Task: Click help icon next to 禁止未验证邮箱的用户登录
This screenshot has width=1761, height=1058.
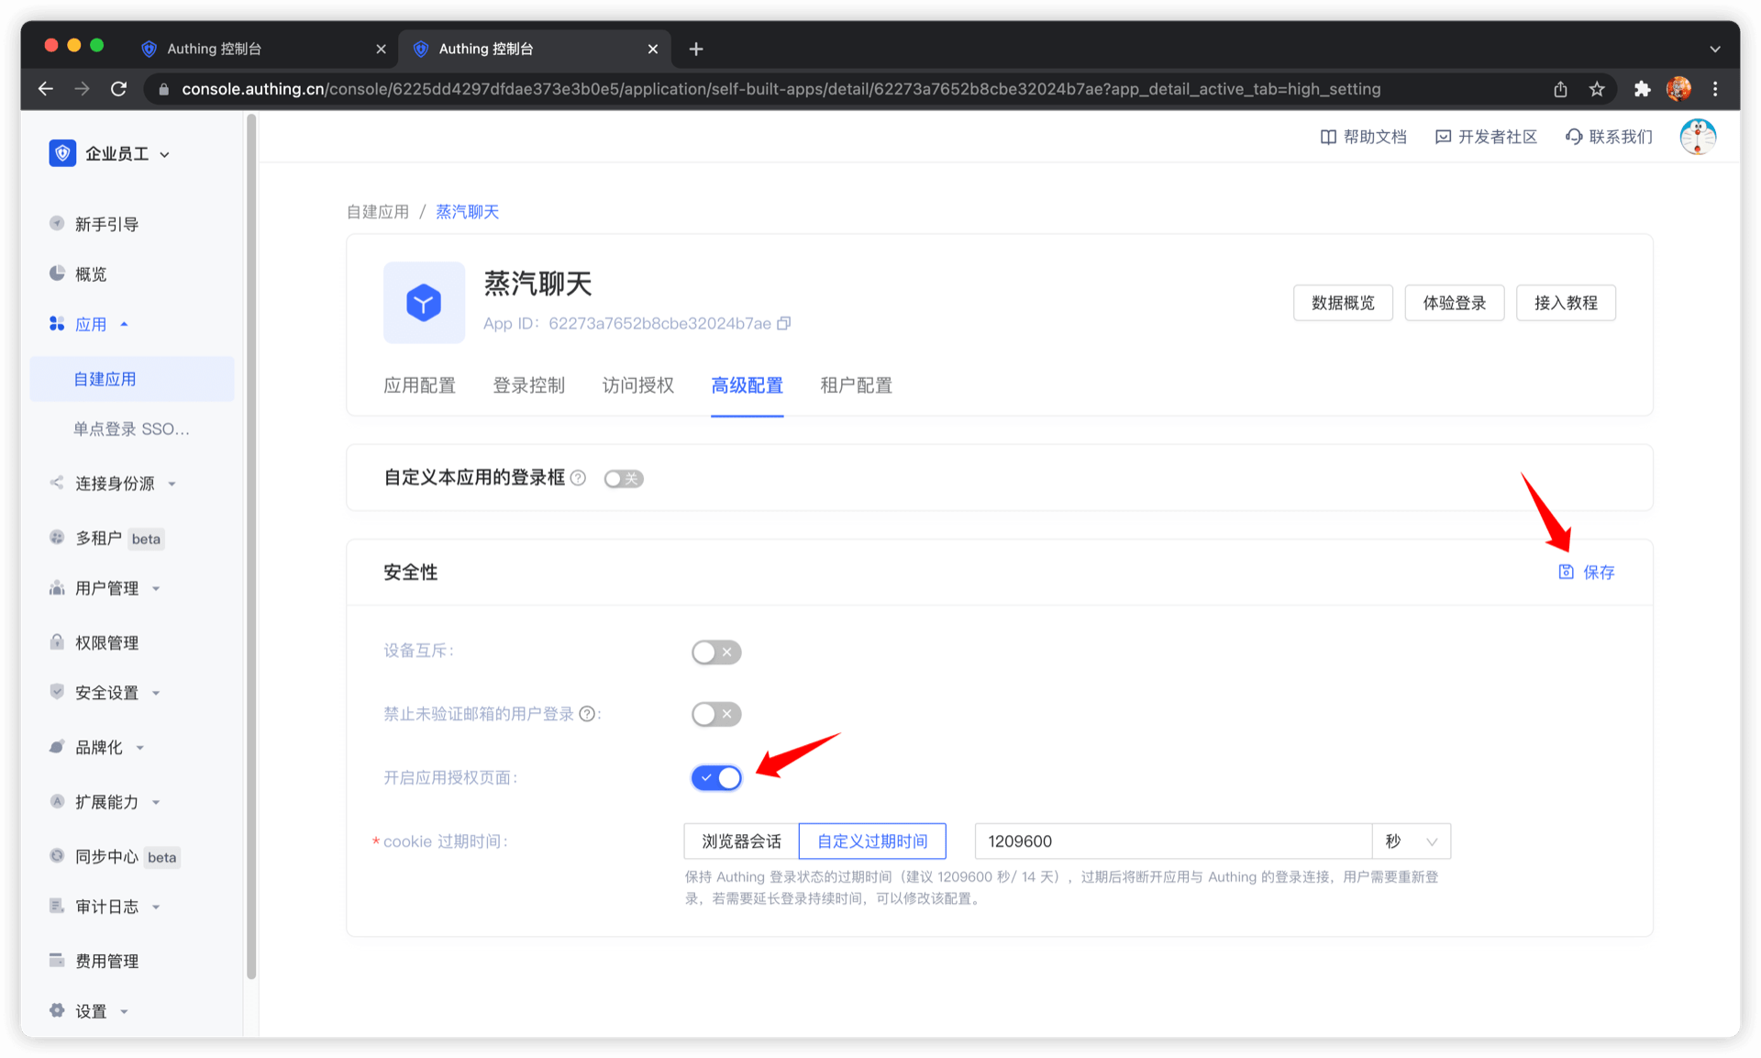Action: click(x=587, y=714)
